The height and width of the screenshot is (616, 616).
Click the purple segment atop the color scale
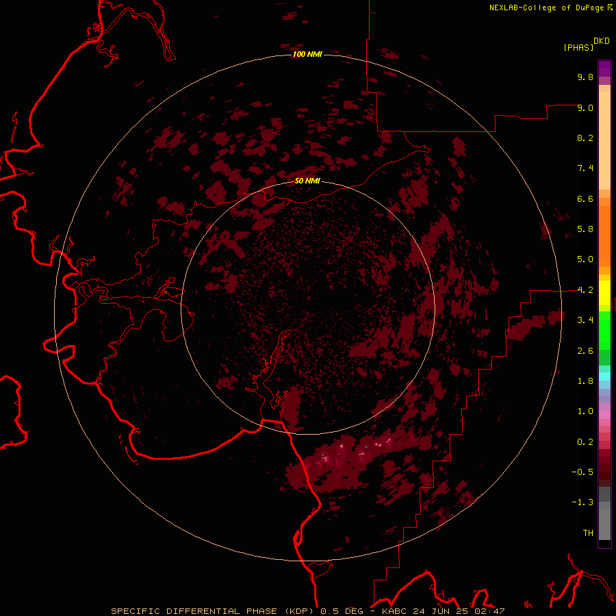tap(604, 68)
